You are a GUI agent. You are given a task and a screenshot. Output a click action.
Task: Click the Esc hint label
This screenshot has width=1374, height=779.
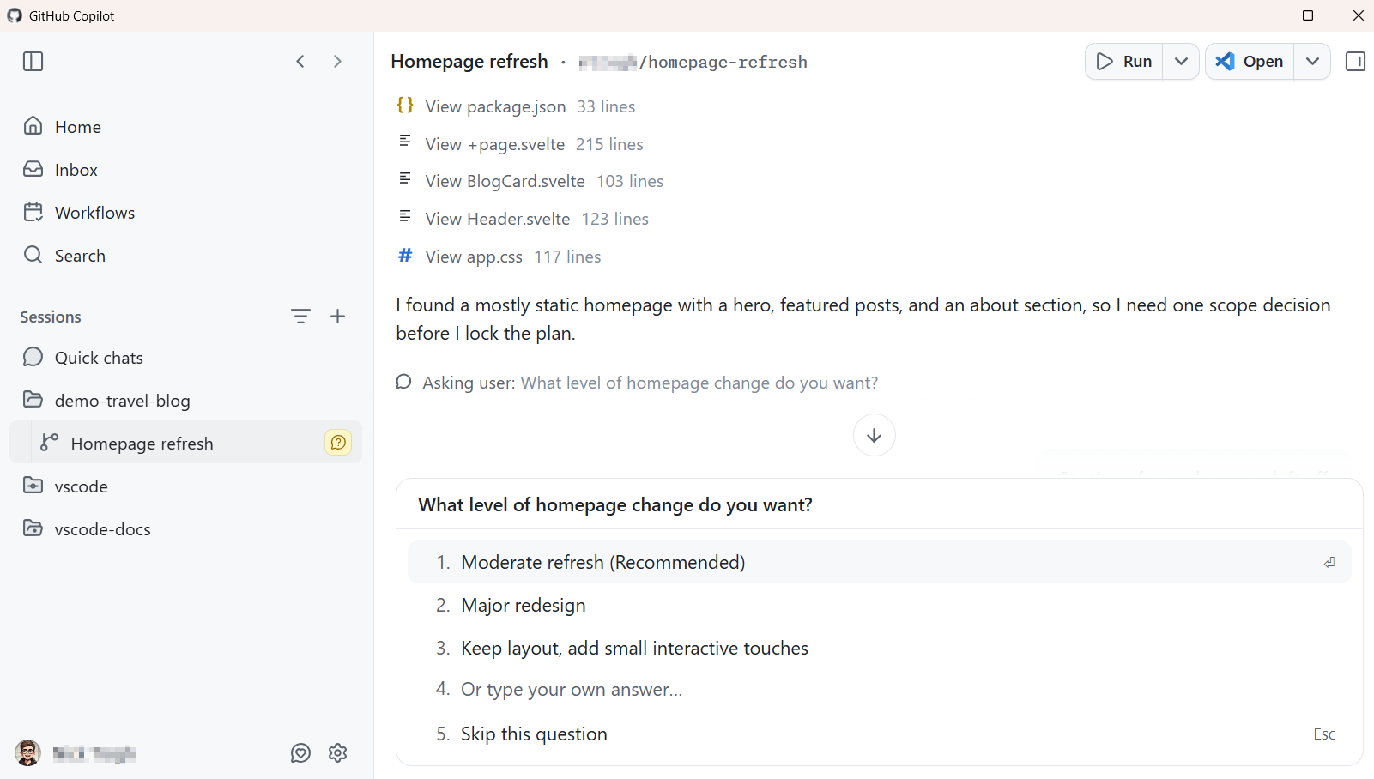[1324, 734]
